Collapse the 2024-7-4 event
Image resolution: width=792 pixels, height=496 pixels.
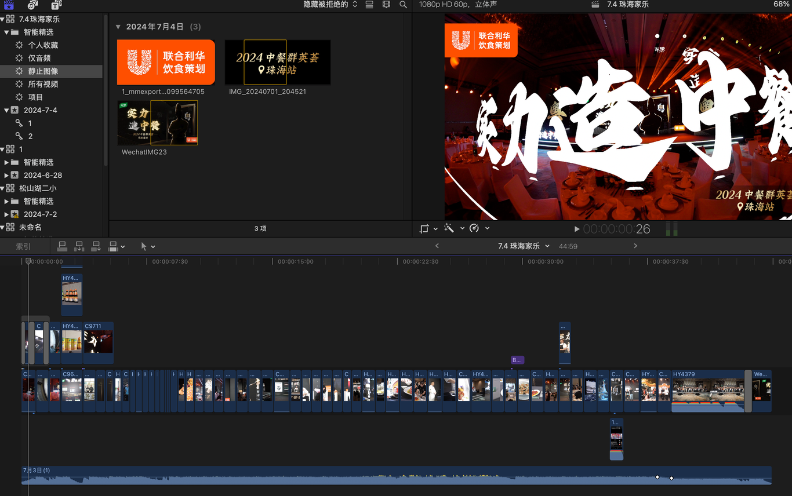coord(6,110)
